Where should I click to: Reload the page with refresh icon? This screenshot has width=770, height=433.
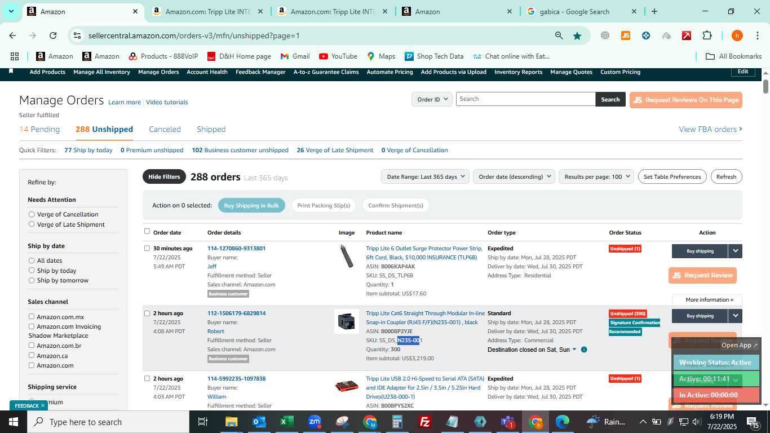coord(53,36)
